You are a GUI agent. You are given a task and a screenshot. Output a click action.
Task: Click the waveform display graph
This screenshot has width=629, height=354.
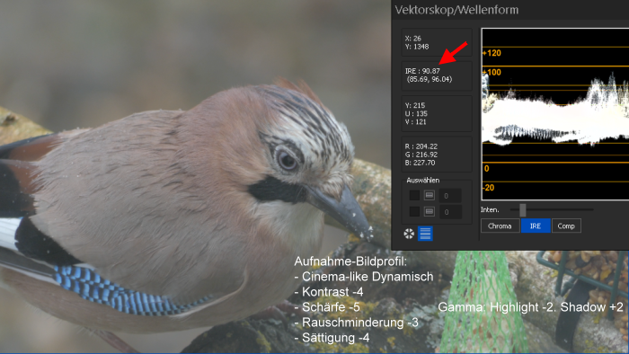[x=555, y=114]
